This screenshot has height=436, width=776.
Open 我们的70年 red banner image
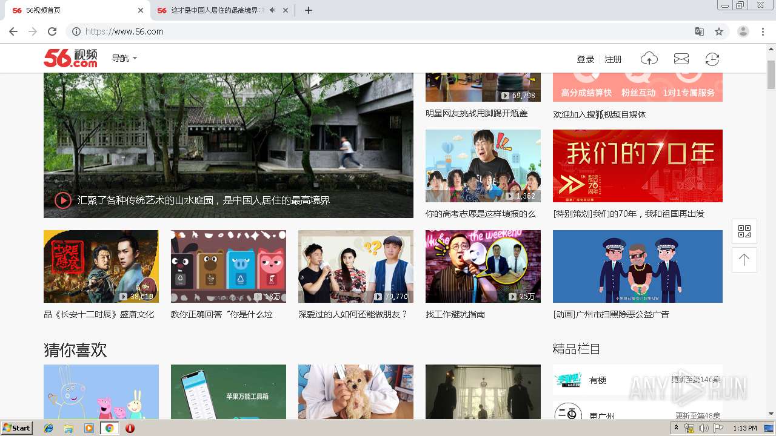pyautogui.click(x=638, y=166)
